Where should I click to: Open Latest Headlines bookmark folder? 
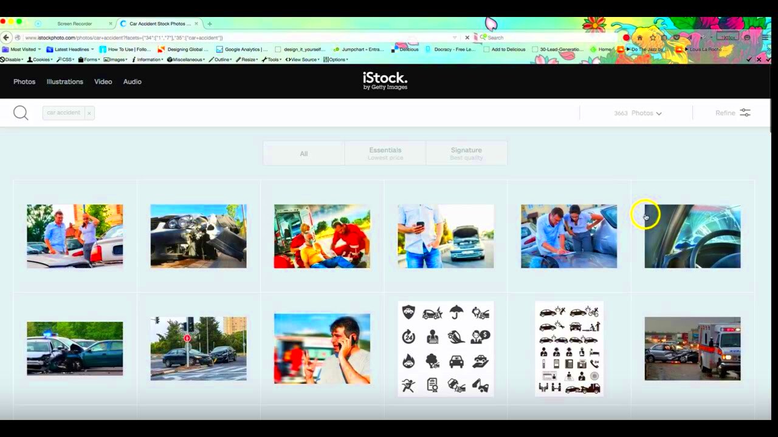[x=70, y=49]
